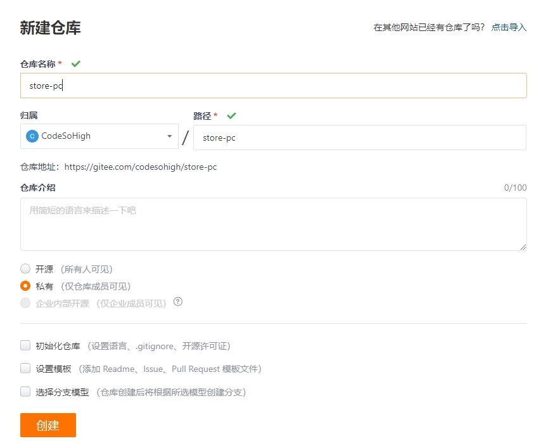
Task: Click the CodeSoHigh avatar icon
Action: 32,136
